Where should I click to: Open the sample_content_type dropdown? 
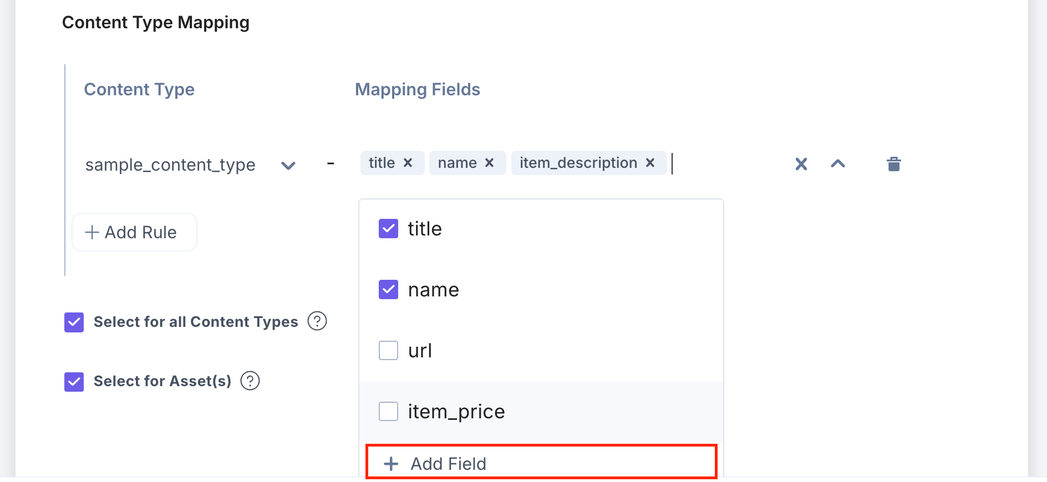point(288,165)
